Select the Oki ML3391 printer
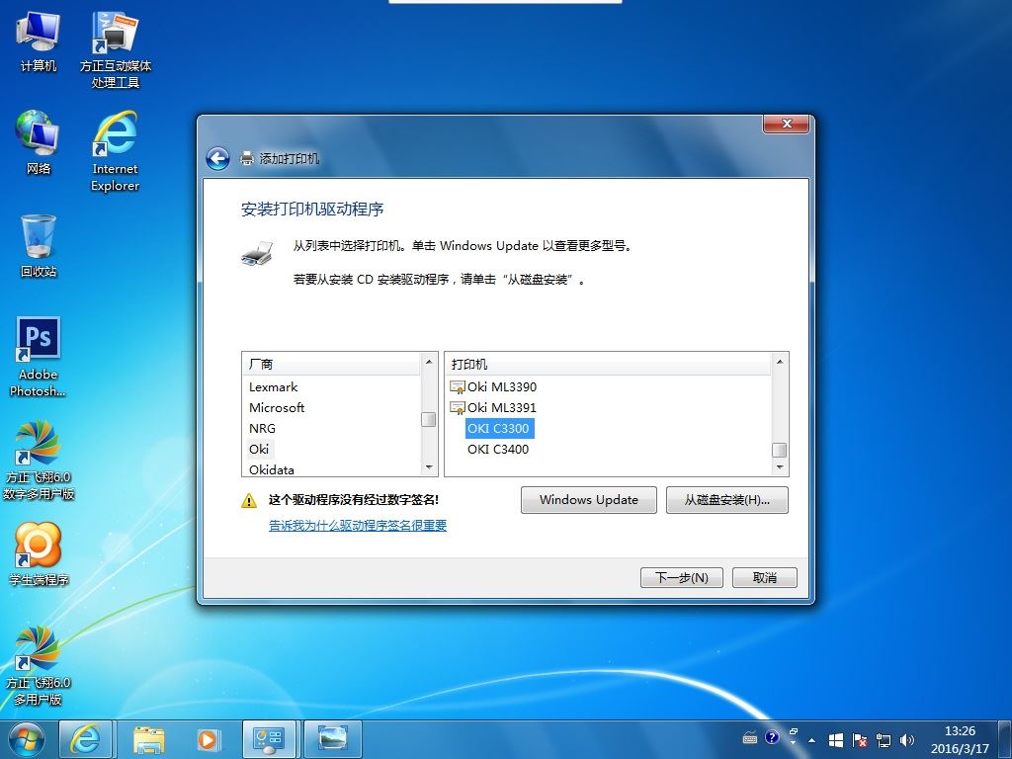 click(494, 407)
